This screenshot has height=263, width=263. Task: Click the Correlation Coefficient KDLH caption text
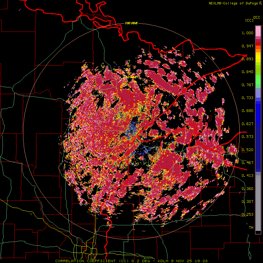[x=131, y=261]
